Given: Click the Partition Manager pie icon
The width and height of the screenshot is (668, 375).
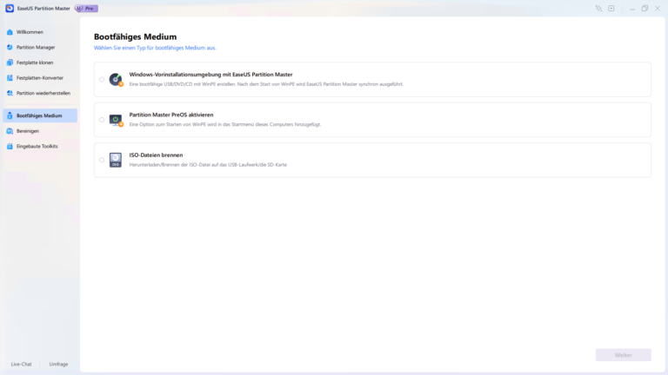Looking at the screenshot, I should coord(10,47).
